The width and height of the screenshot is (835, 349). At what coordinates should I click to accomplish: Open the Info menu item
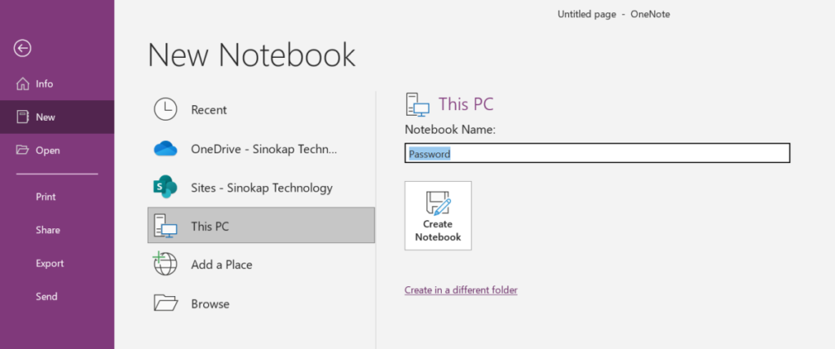[x=57, y=84]
